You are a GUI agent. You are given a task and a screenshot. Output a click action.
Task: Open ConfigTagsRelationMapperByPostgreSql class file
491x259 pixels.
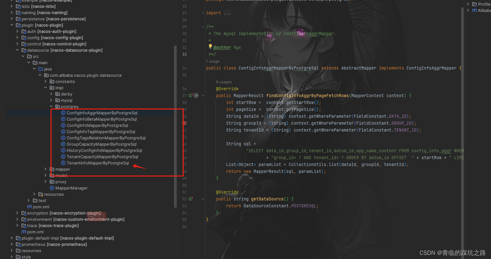(x=106, y=138)
